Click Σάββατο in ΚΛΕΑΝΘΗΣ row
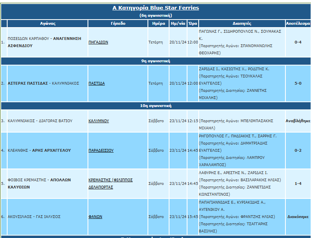This screenshot has height=238, width=311. (158, 151)
